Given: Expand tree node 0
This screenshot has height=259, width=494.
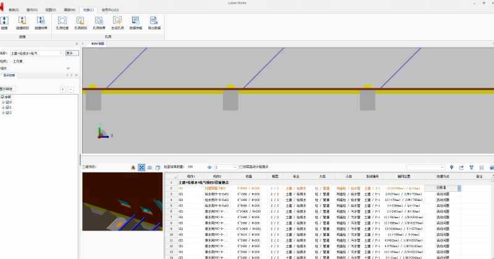Looking at the screenshot, I should 4,102.
